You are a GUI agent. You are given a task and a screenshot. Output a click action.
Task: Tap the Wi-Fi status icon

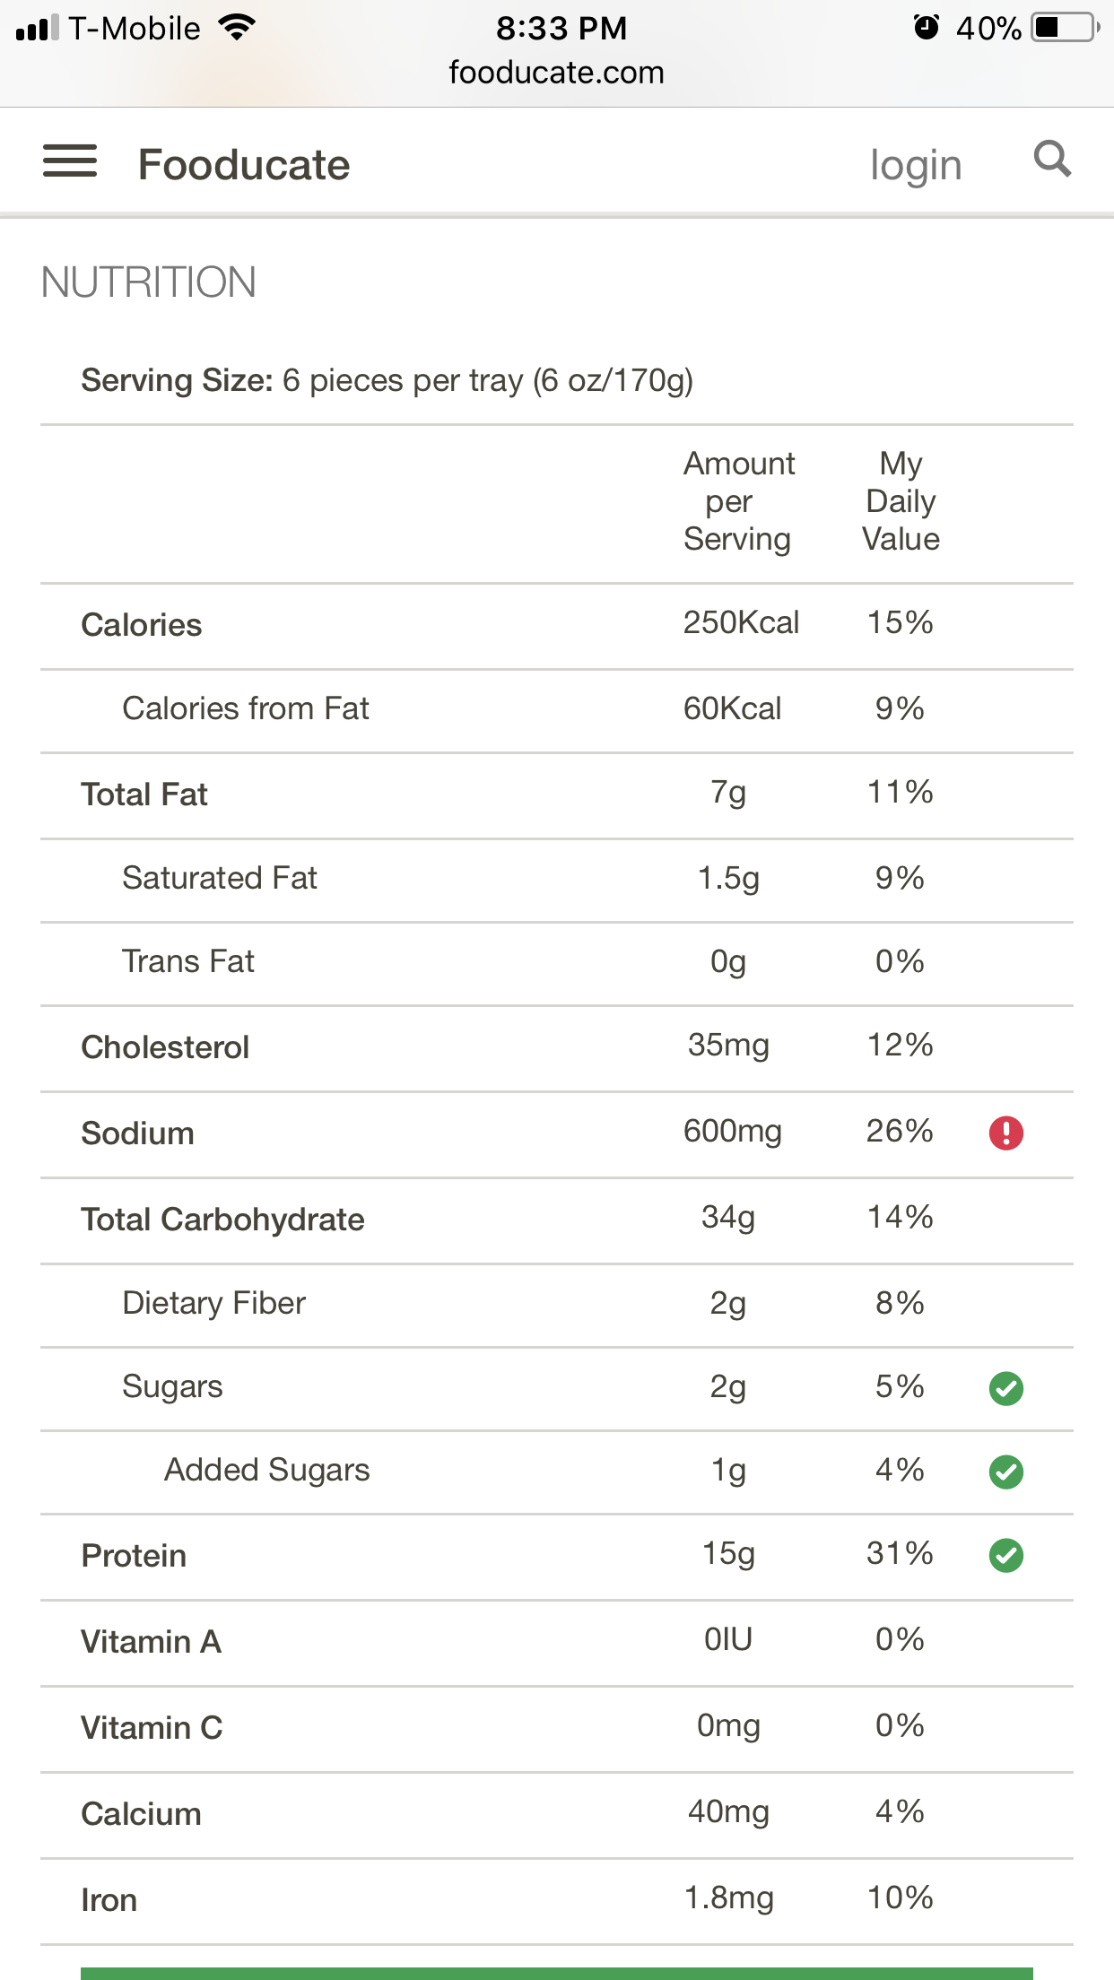click(x=238, y=28)
